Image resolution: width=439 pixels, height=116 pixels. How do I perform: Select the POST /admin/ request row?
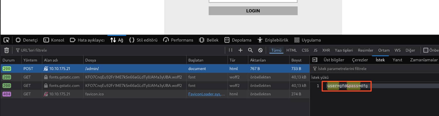click(x=155, y=69)
